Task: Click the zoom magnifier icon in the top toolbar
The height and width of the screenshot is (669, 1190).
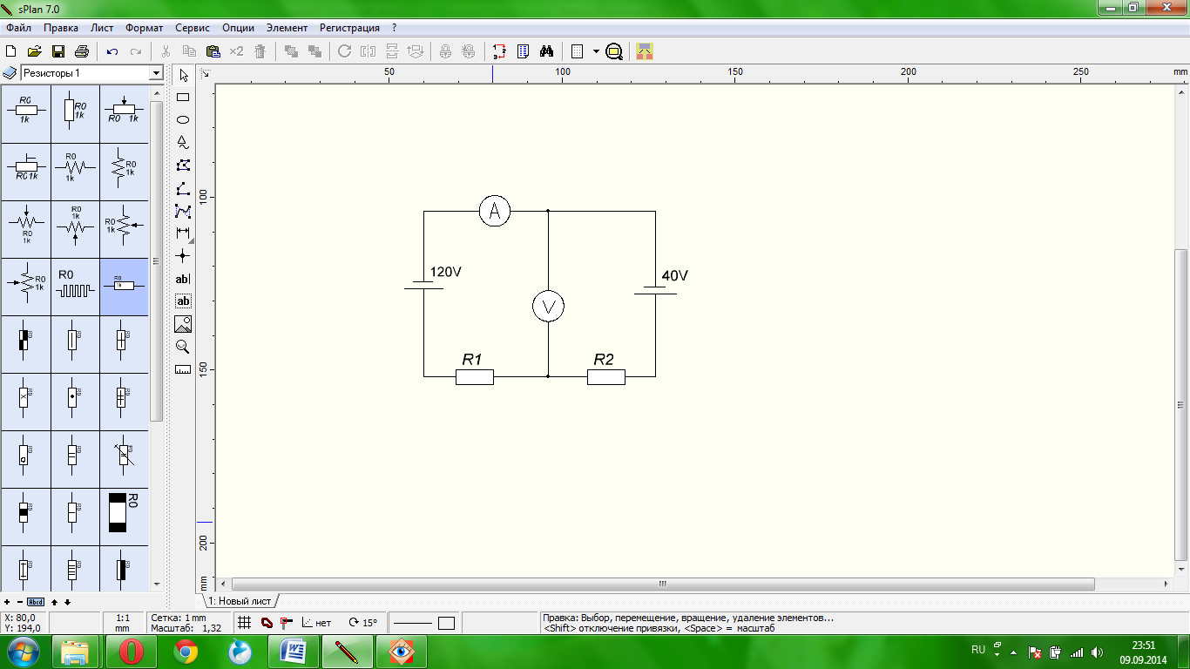Action: point(614,51)
